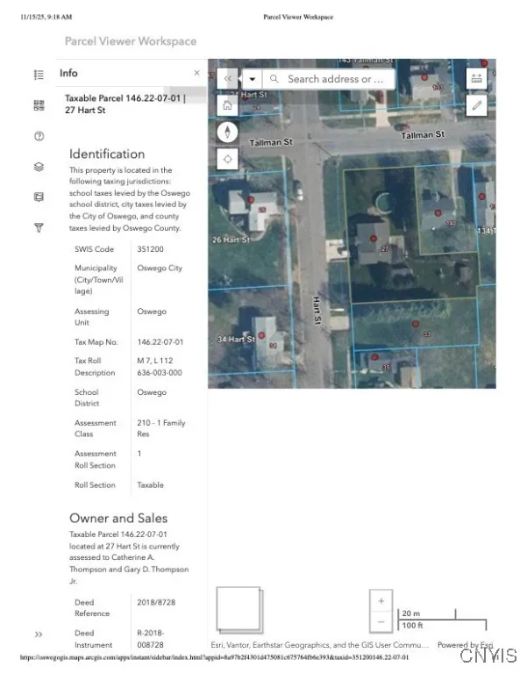The height and width of the screenshot is (674, 520).
Task: Expand sidebar with double chevron icon
Action: (39, 634)
